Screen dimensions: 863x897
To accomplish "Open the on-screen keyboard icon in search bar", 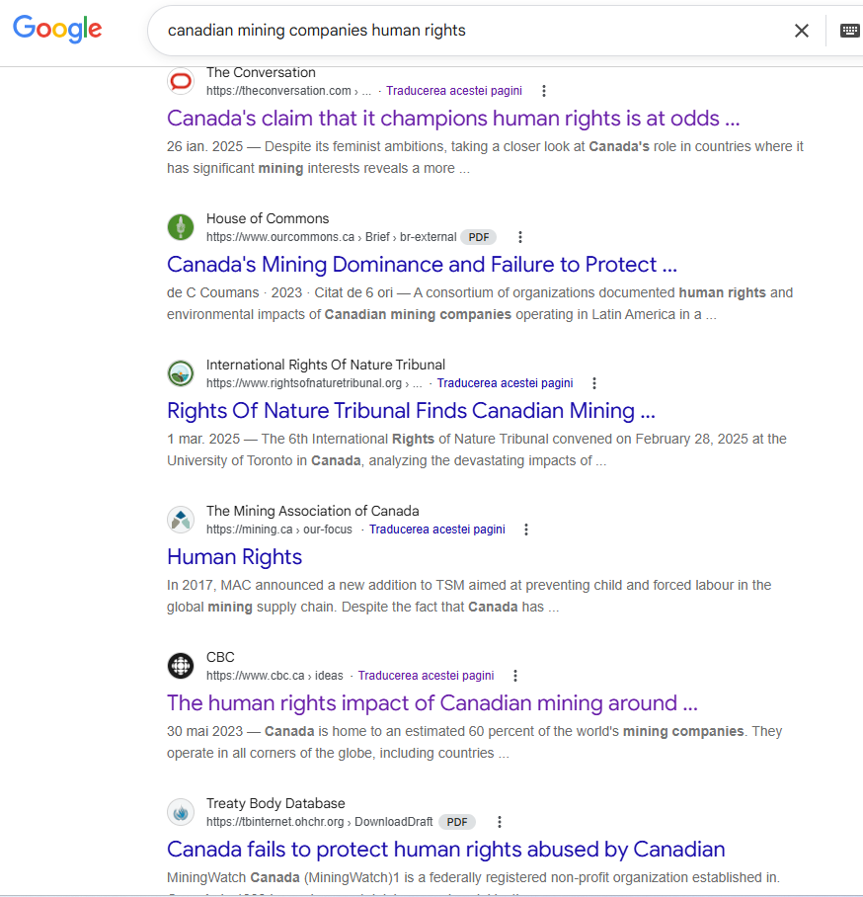I will 849,31.
